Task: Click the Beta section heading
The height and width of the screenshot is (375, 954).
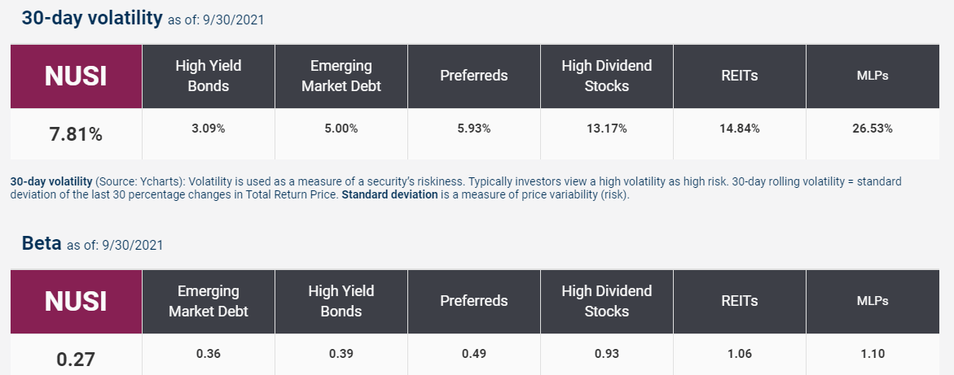Action: click(x=42, y=244)
